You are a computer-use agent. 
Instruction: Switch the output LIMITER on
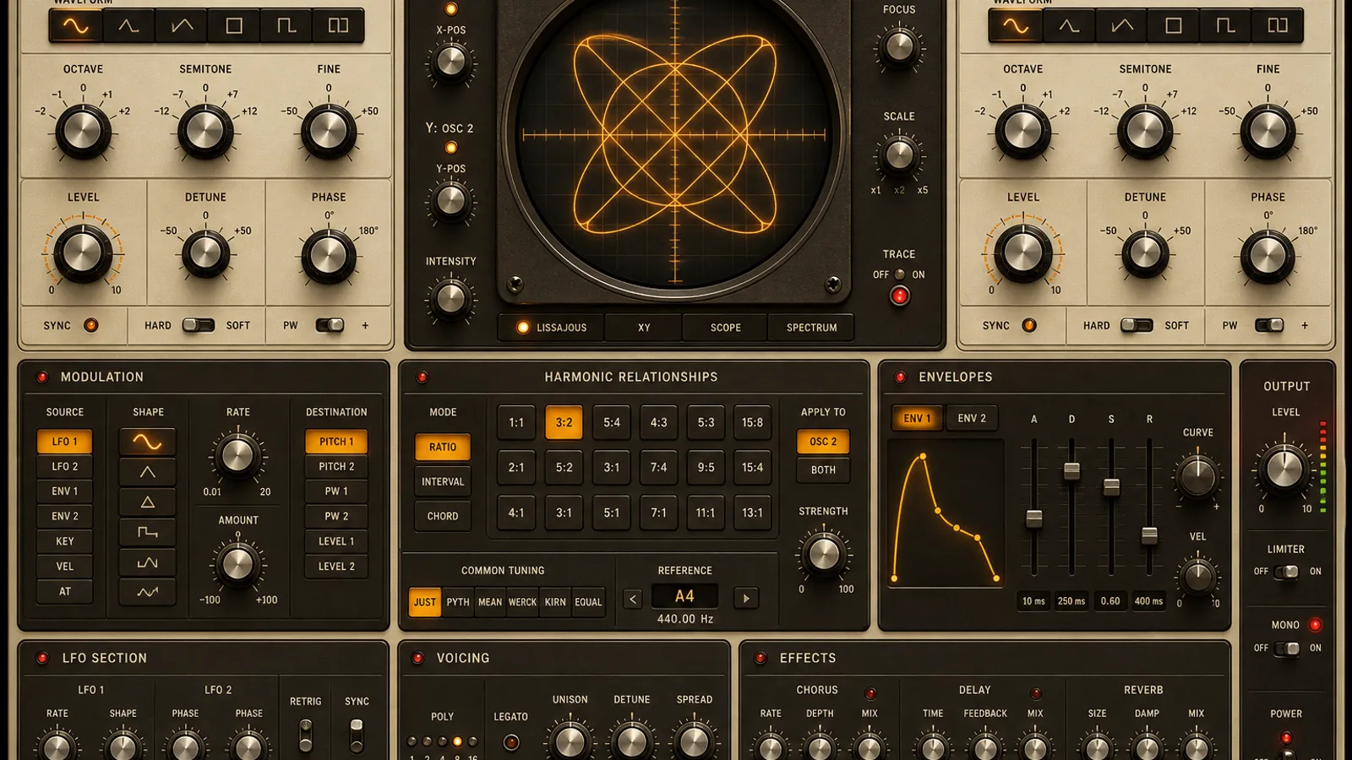(1287, 572)
